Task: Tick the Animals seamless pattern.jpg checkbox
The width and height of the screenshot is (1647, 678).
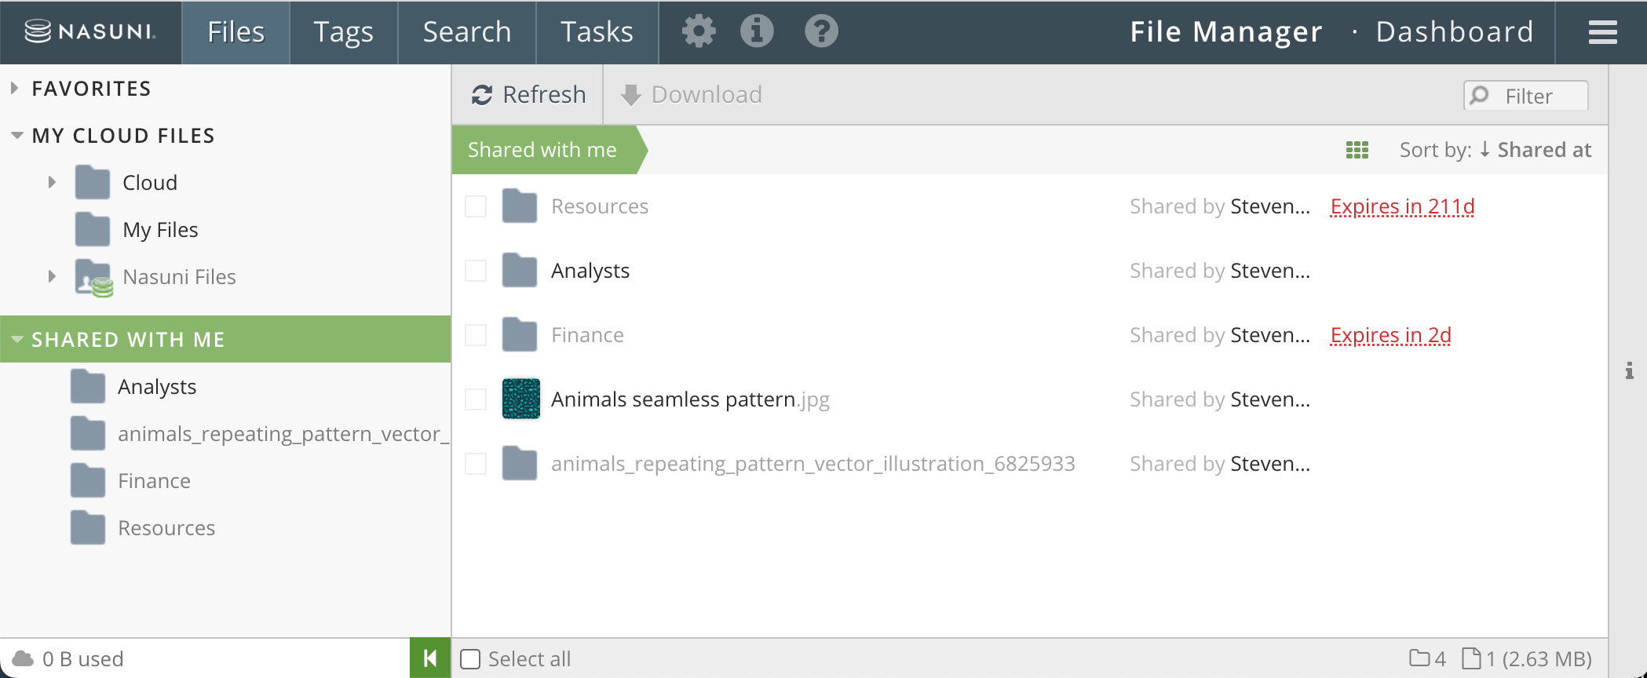Action: [x=476, y=399]
